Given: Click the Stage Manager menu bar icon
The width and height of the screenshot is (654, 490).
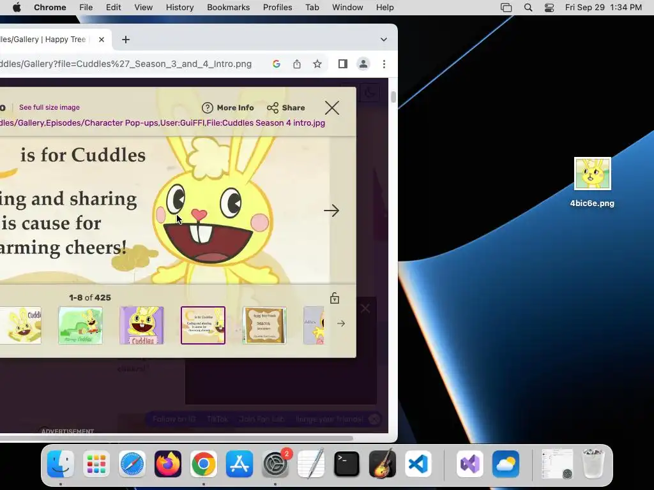Looking at the screenshot, I should (506, 8).
